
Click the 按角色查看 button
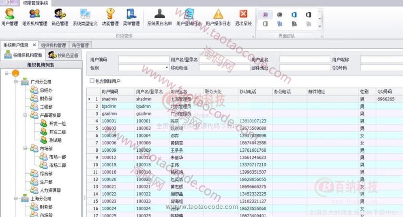(63, 55)
